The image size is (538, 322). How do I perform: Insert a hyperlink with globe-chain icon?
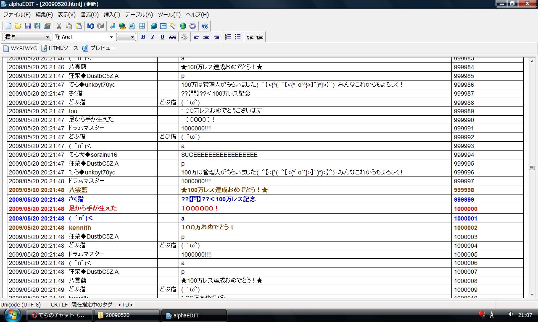pyautogui.click(x=122, y=26)
